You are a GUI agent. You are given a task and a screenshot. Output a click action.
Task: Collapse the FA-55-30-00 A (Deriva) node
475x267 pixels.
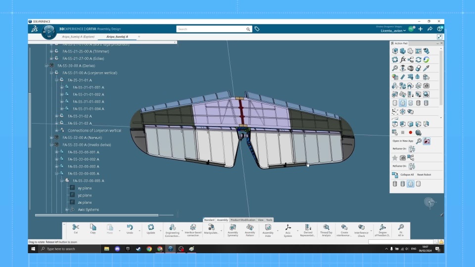click(47, 66)
